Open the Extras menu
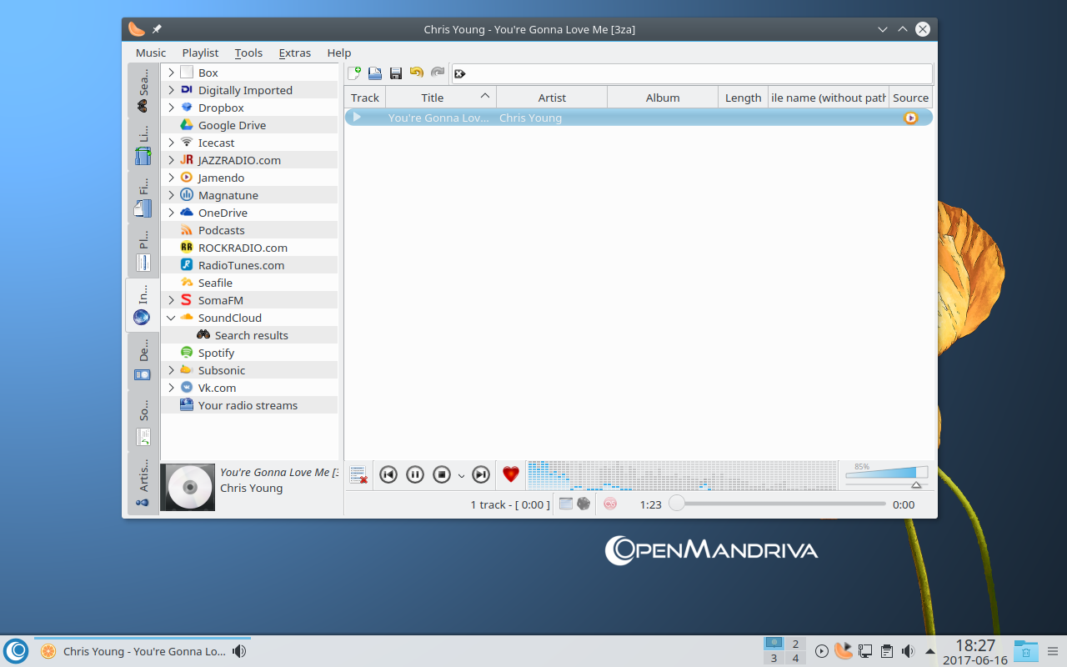1067x667 pixels. click(x=294, y=53)
